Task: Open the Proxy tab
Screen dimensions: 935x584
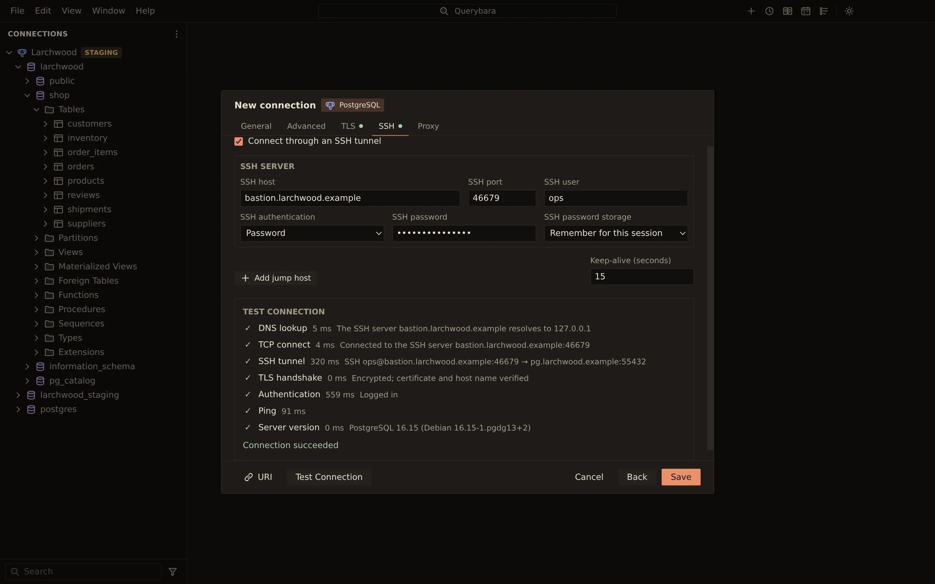Action: tap(428, 126)
